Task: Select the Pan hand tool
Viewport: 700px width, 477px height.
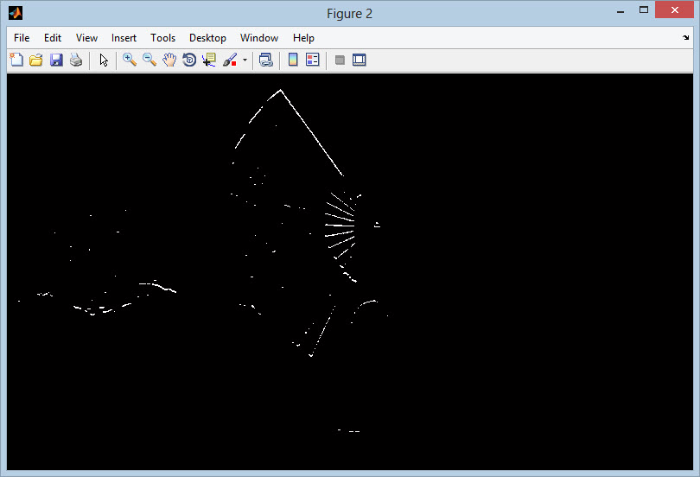Action: [169, 60]
